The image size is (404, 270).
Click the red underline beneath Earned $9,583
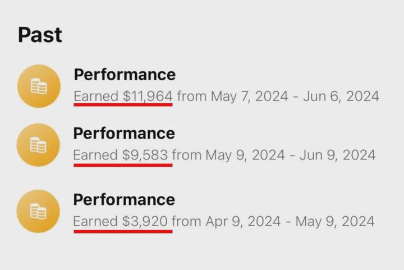click(x=123, y=164)
